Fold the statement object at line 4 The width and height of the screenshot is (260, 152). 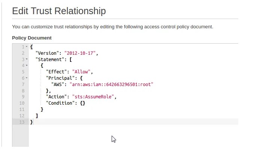[x=27, y=66]
